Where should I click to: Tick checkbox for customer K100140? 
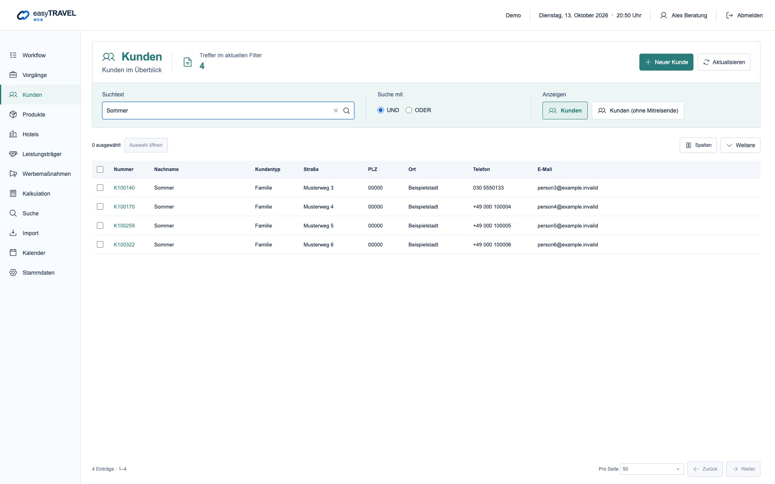tap(100, 188)
